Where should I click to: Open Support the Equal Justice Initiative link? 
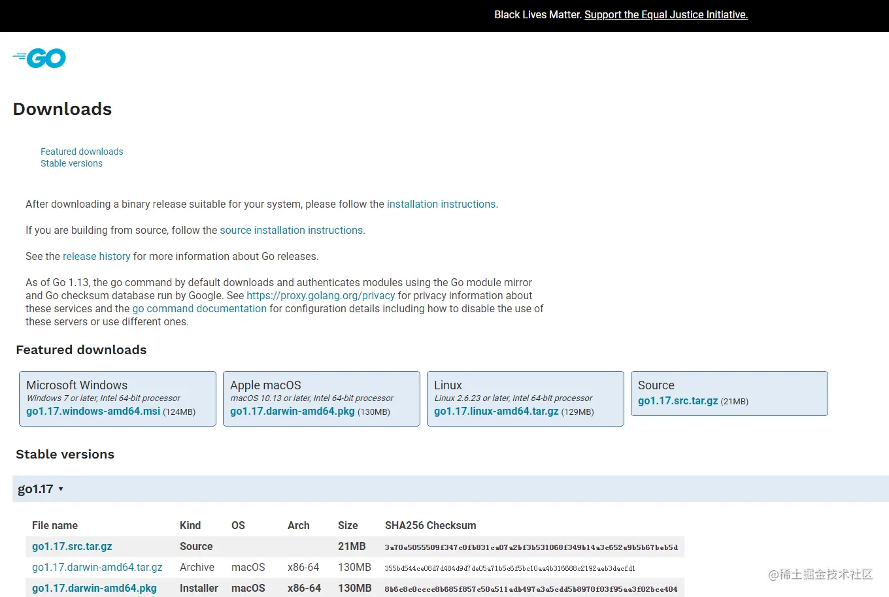click(x=666, y=14)
